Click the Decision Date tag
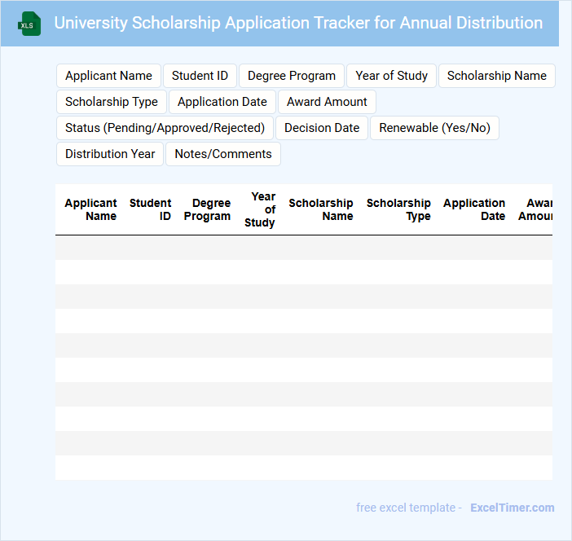This screenshot has height=541, width=572. click(x=321, y=128)
